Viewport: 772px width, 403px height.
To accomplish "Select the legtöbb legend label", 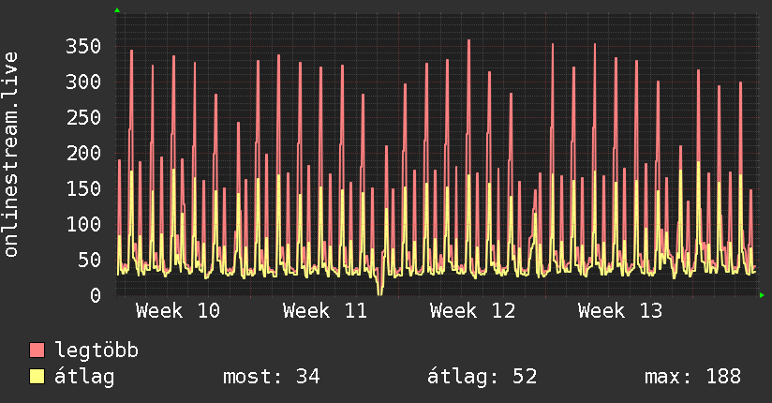I will coord(96,351).
